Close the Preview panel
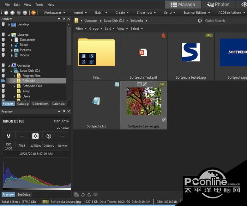Viewport: 247px width, 206px height. pyautogui.click(x=68, y=111)
